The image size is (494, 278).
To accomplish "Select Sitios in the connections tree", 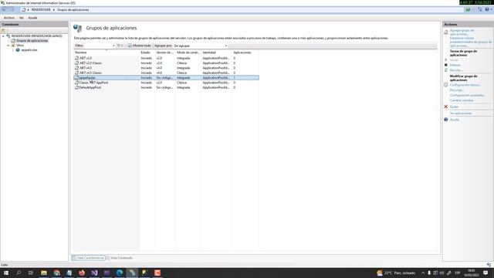I will point(20,46).
